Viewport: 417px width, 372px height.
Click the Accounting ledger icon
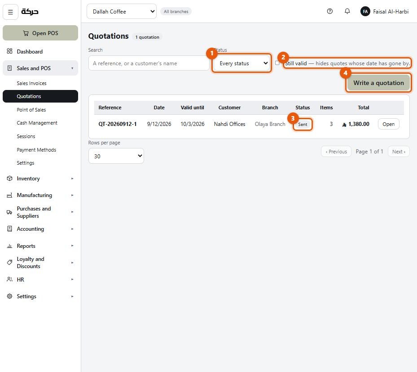click(9, 229)
